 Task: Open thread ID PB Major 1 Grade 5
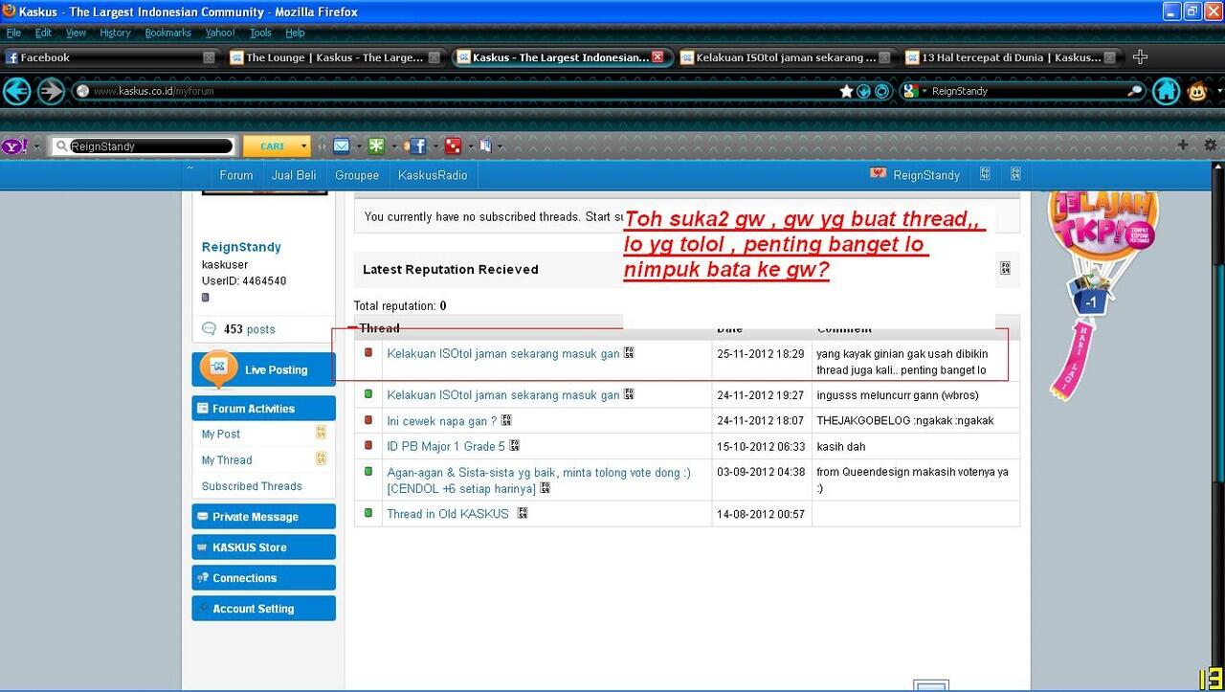(446, 446)
